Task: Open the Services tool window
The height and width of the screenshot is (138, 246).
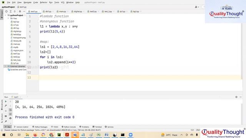Action: [x=109, y=127]
